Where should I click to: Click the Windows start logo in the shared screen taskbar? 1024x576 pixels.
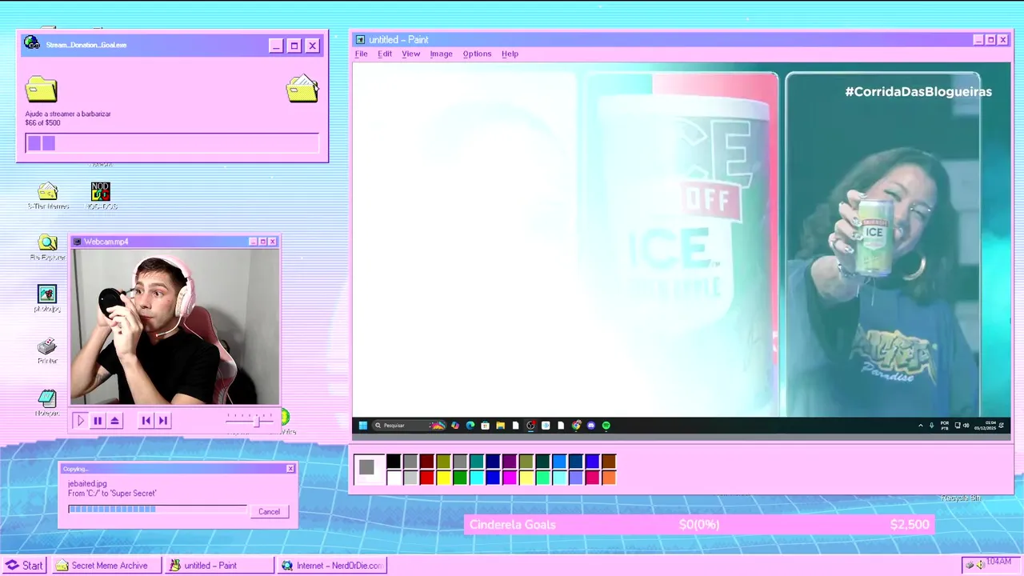pyautogui.click(x=362, y=426)
